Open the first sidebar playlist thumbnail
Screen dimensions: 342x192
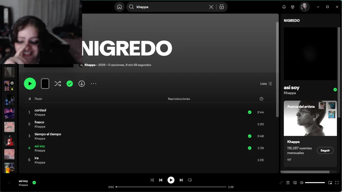[9, 72]
